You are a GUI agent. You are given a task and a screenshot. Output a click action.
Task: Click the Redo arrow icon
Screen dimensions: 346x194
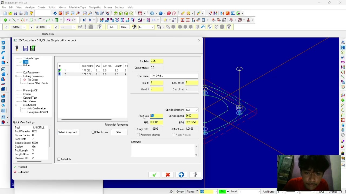click(74, 20)
